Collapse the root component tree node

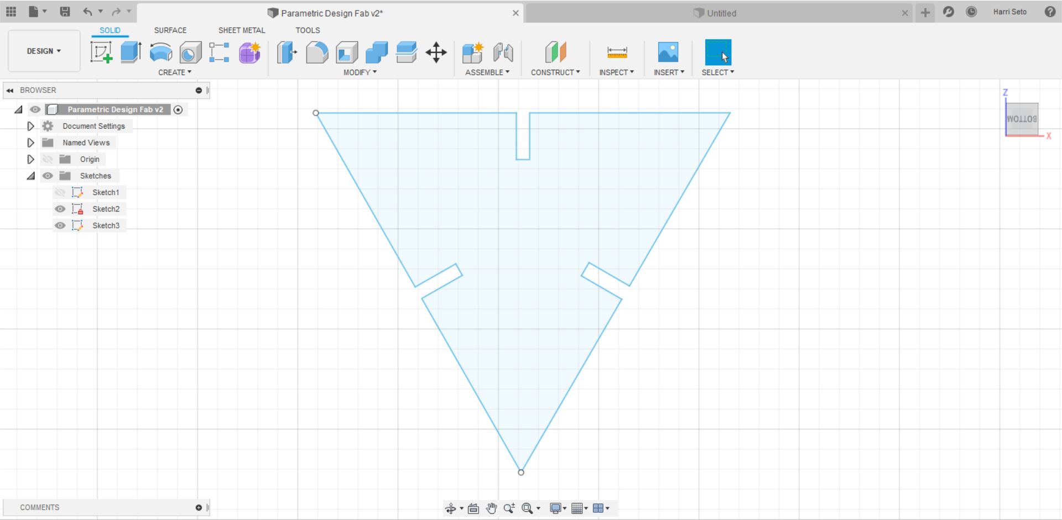point(19,109)
